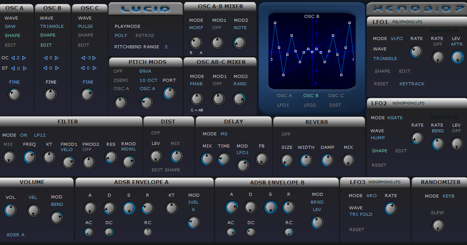Toggle the DIST OFF switch
The width and height of the screenshot is (467, 245).
click(156, 133)
